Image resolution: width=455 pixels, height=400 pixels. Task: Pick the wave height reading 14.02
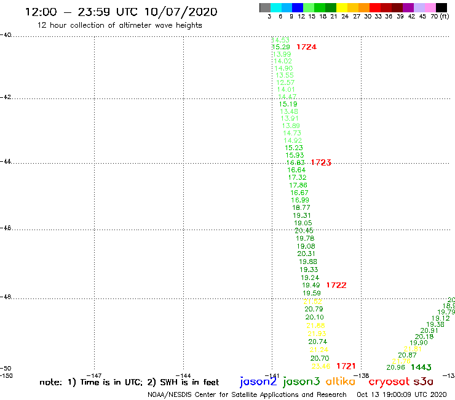[x=283, y=62]
